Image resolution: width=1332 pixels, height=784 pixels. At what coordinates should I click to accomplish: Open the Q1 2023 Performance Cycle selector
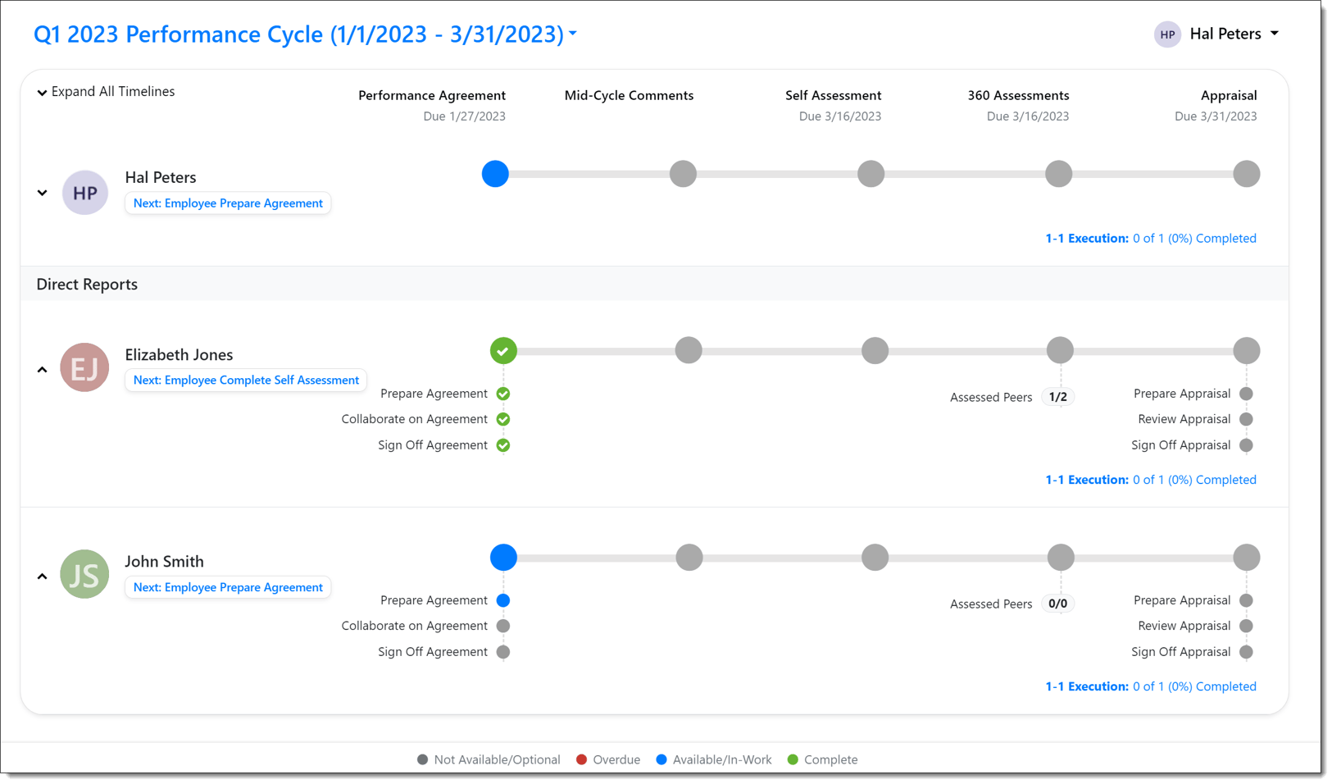(x=572, y=34)
